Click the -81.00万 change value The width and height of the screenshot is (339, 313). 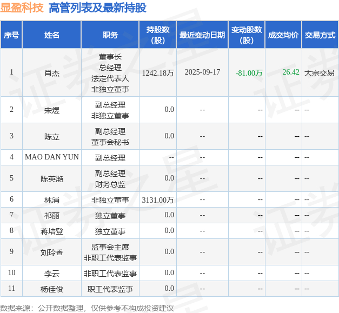pos(249,73)
